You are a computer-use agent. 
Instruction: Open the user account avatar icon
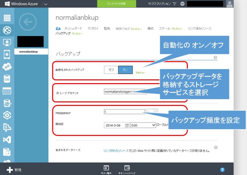(x=229, y=4)
